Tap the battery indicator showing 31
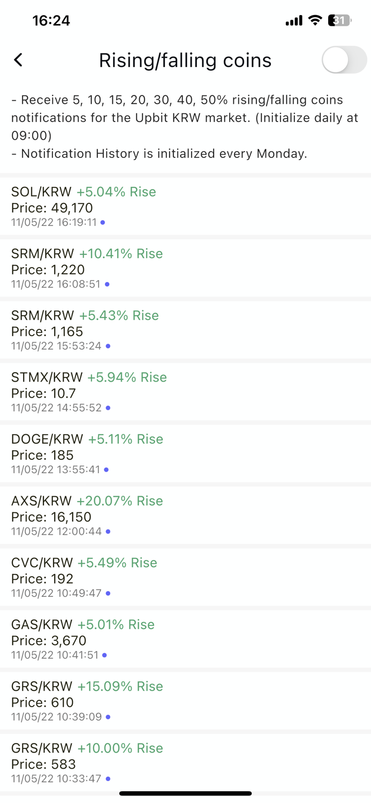This screenshot has height=803, width=371. [x=339, y=20]
